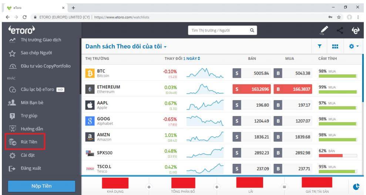Open the browser three-dot menu
This screenshot has width=366, height=195.
pyautogui.click(x=358, y=17)
